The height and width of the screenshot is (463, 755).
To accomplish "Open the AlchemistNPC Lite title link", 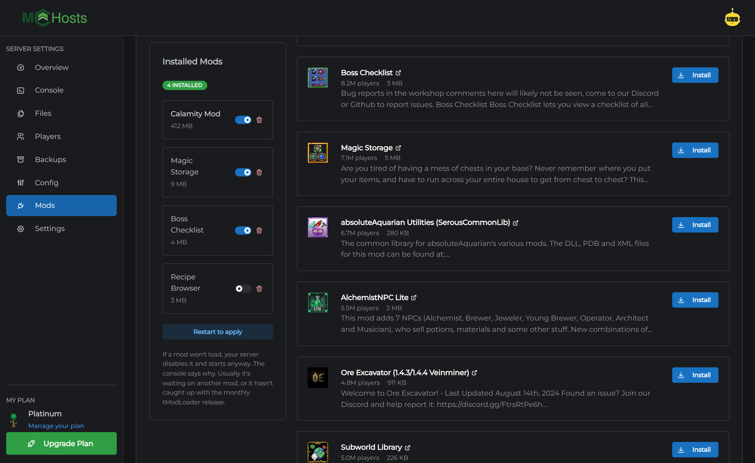I will tap(374, 298).
